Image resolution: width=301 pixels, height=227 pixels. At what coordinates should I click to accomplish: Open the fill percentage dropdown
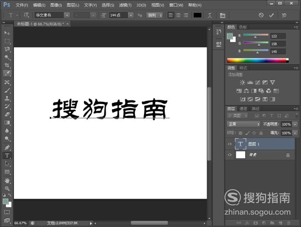295,133
